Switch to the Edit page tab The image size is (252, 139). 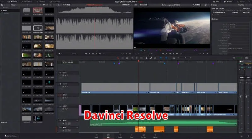tap(108, 136)
